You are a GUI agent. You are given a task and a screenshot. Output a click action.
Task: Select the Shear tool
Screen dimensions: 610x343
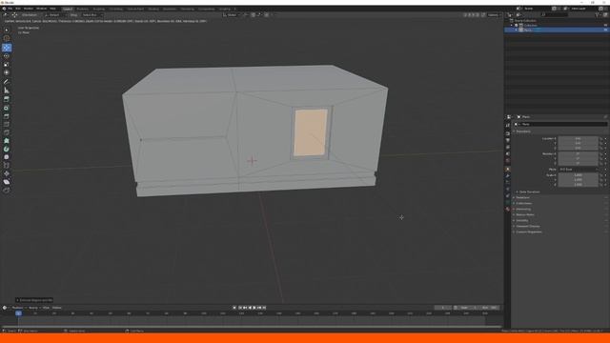7,182
